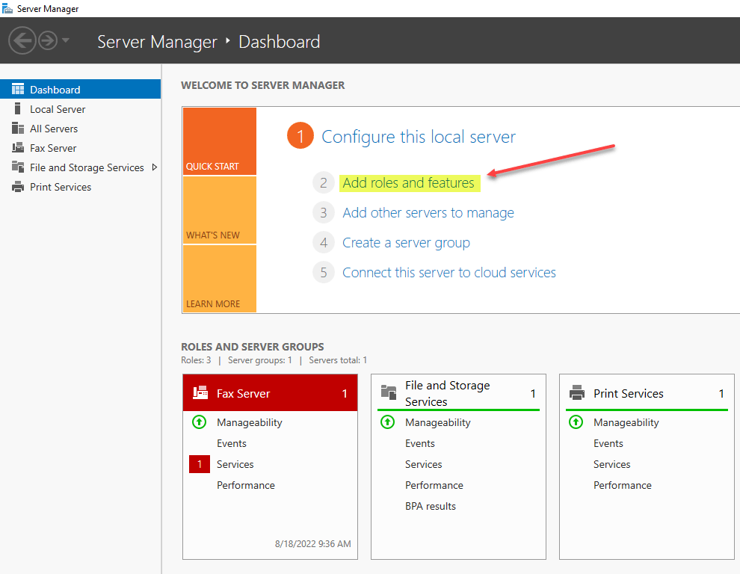Click the forward navigation arrow
The width and height of the screenshot is (740, 574).
[48, 40]
